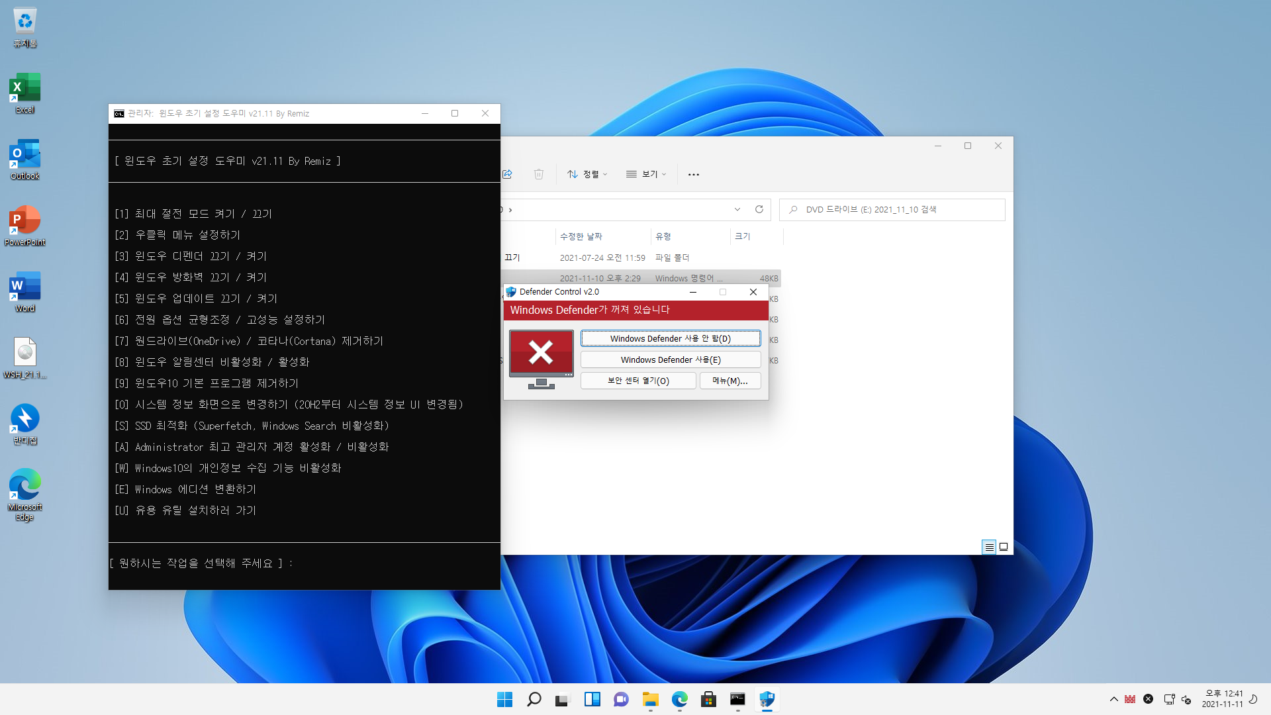
Task: Open the volume tray icon
Action: pyautogui.click(x=1186, y=699)
